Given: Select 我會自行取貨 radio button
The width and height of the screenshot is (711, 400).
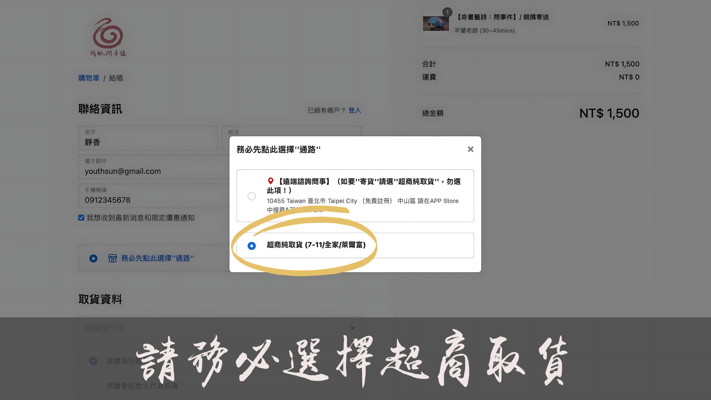Looking at the screenshot, I should (93, 361).
